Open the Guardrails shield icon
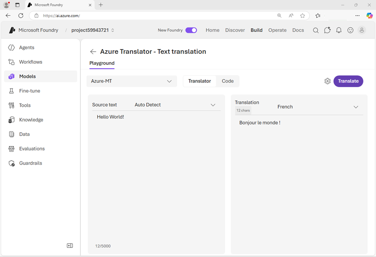This screenshot has height=257, width=376. 12,163
